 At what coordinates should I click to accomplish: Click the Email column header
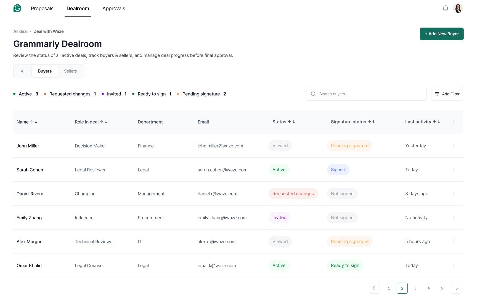(203, 122)
